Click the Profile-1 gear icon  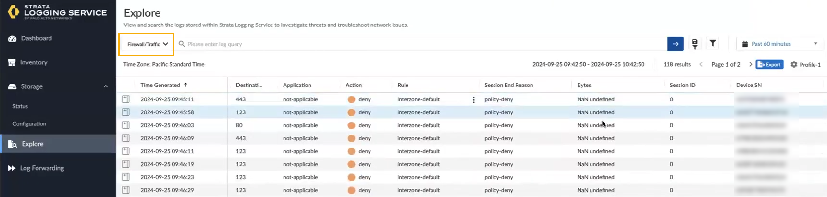click(x=794, y=64)
